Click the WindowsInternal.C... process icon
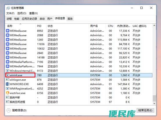Screen dimensions: 161x120 (8, 71)
